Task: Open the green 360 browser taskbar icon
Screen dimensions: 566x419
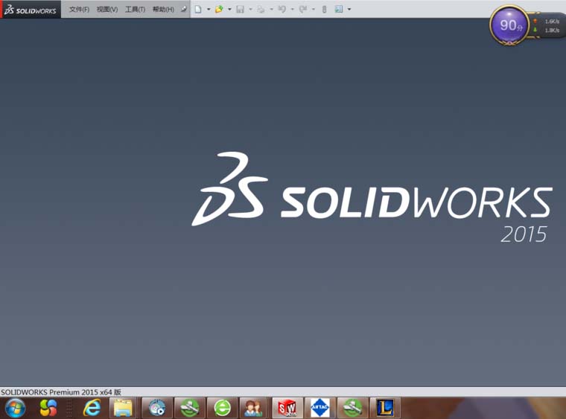Action: 223,408
